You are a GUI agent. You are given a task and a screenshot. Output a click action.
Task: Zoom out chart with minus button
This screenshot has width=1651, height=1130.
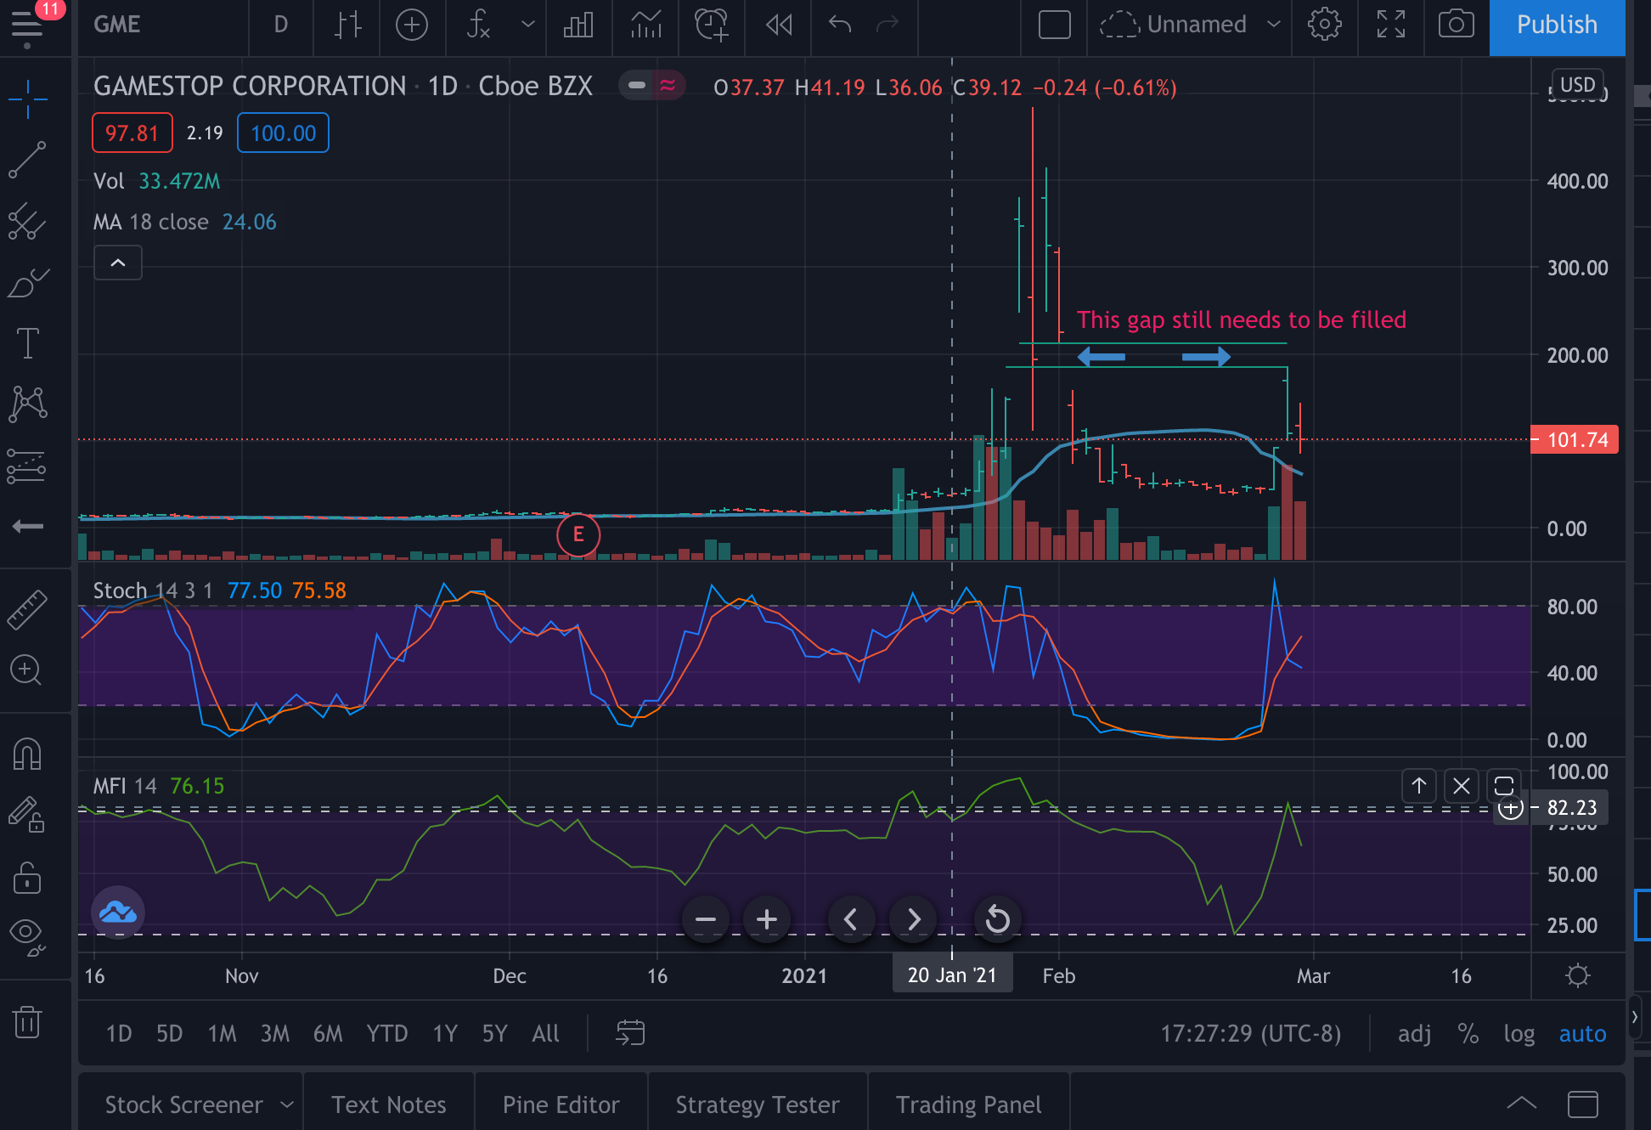(705, 919)
